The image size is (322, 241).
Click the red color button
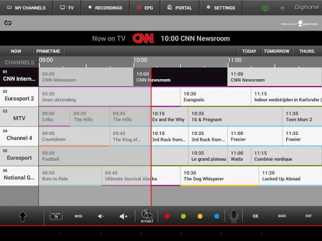[167, 216]
